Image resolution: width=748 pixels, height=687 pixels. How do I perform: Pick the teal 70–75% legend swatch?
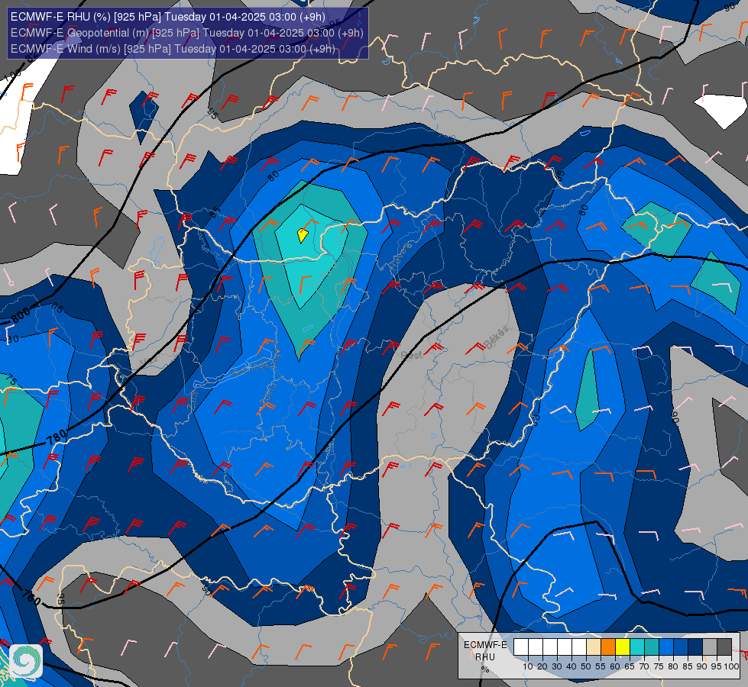coord(652,647)
